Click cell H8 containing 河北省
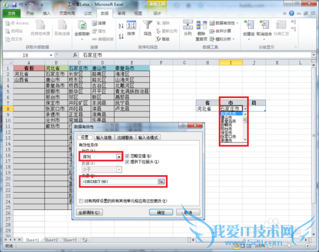319x252 pixels. (x=207, y=109)
